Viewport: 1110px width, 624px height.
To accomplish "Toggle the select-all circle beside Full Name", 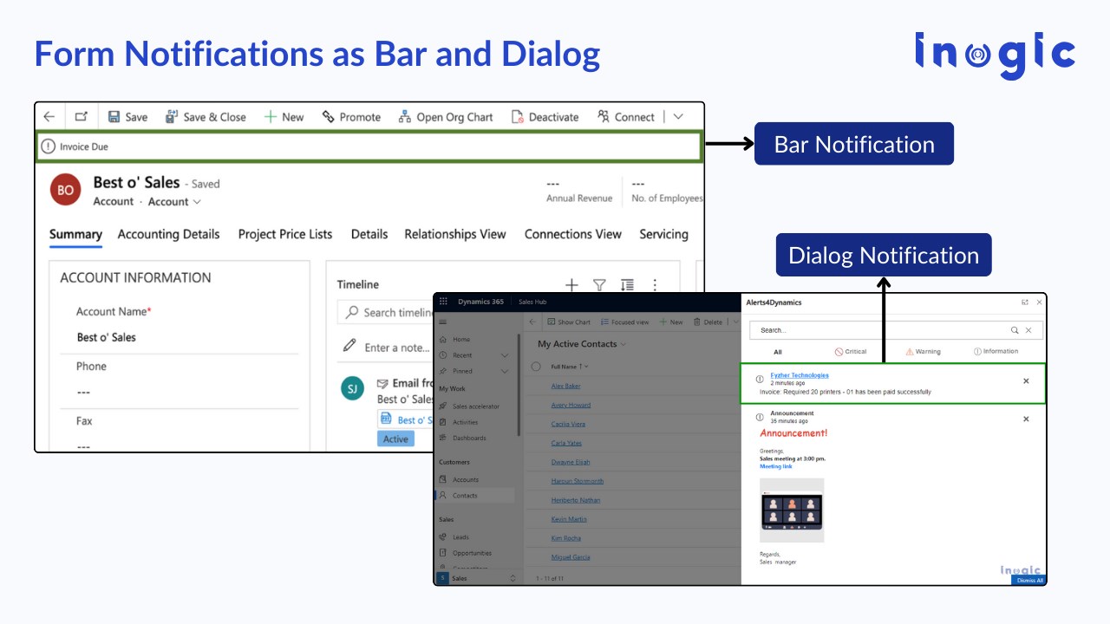I will pyautogui.click(x=535, y=367).
